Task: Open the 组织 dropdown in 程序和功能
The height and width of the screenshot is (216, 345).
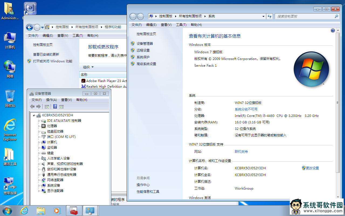Action: click(x=88, y=67)
